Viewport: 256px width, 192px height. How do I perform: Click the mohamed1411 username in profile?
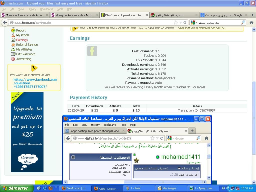[180, 157]
